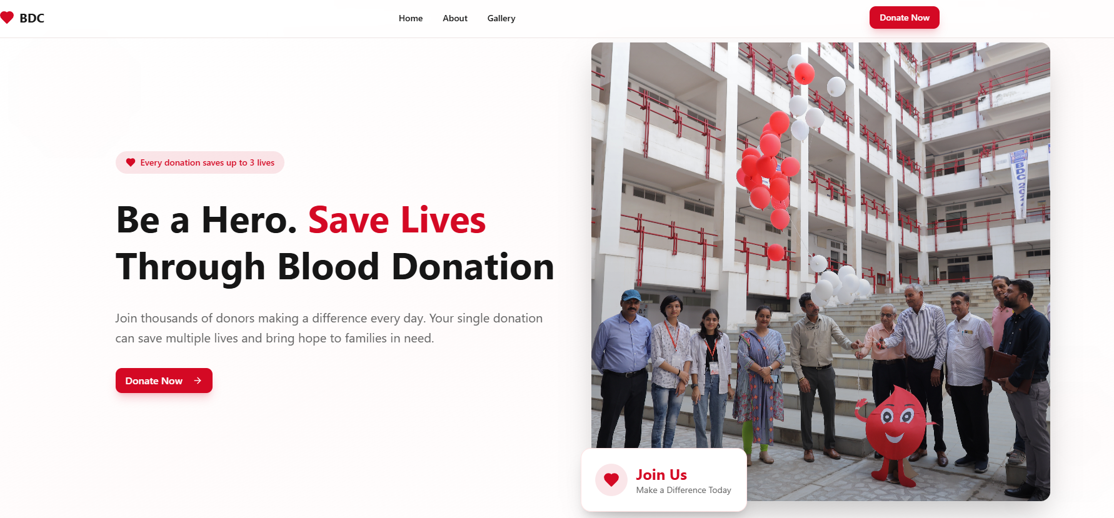This screenshot has width=1114, height=518.
Task: Click the heart icon on Join Us card
Action: coord(611,480)
